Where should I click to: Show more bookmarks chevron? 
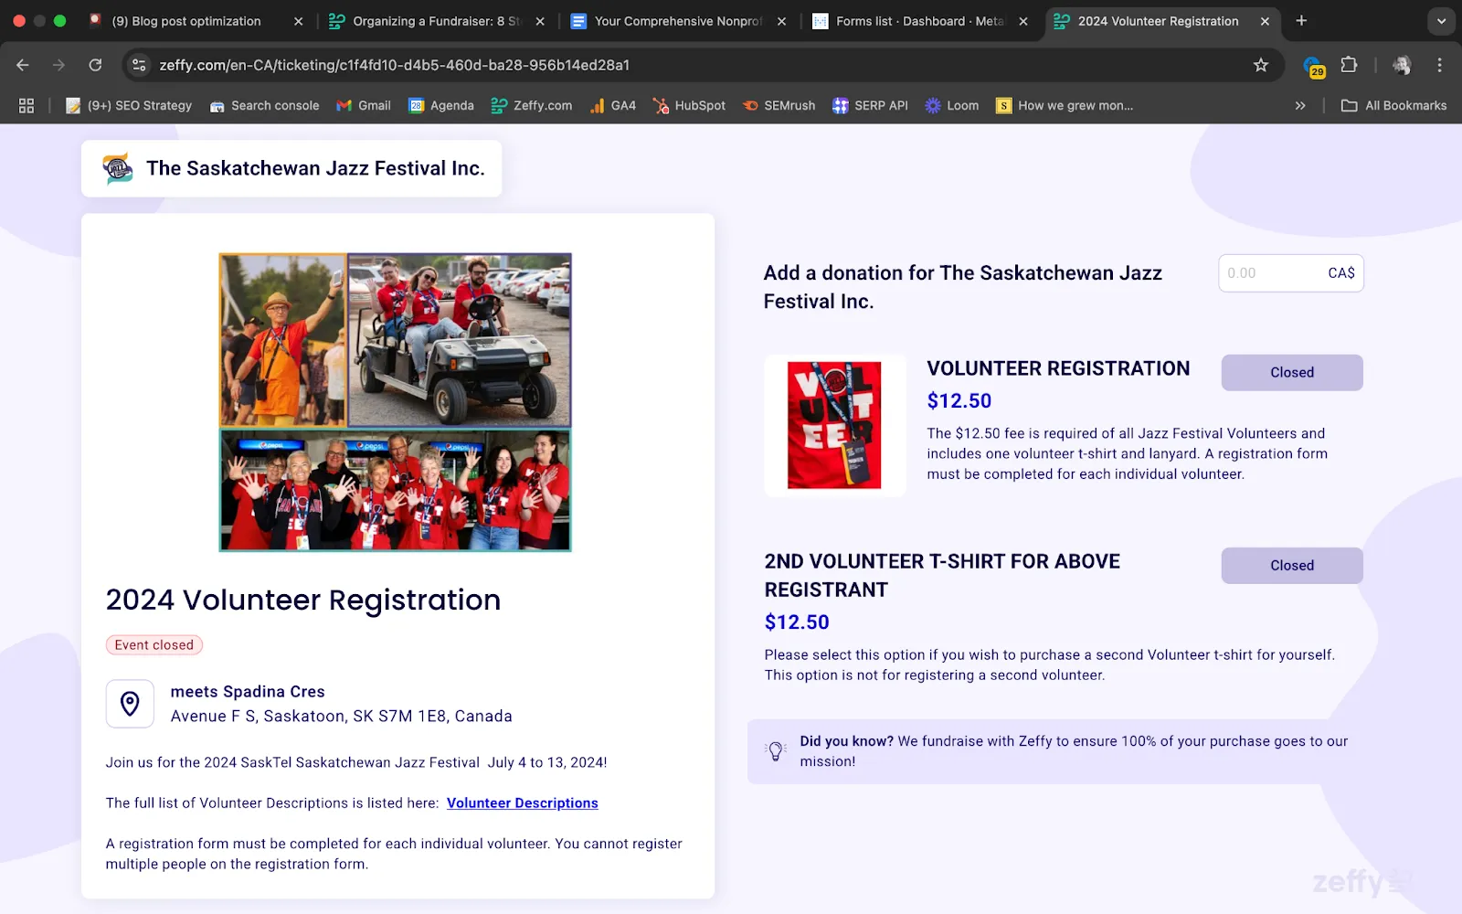1300,106
